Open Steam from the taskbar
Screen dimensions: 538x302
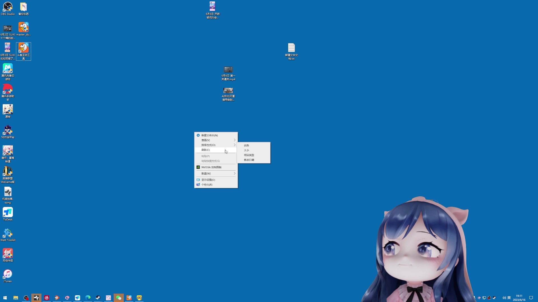[x=98, y=298]
